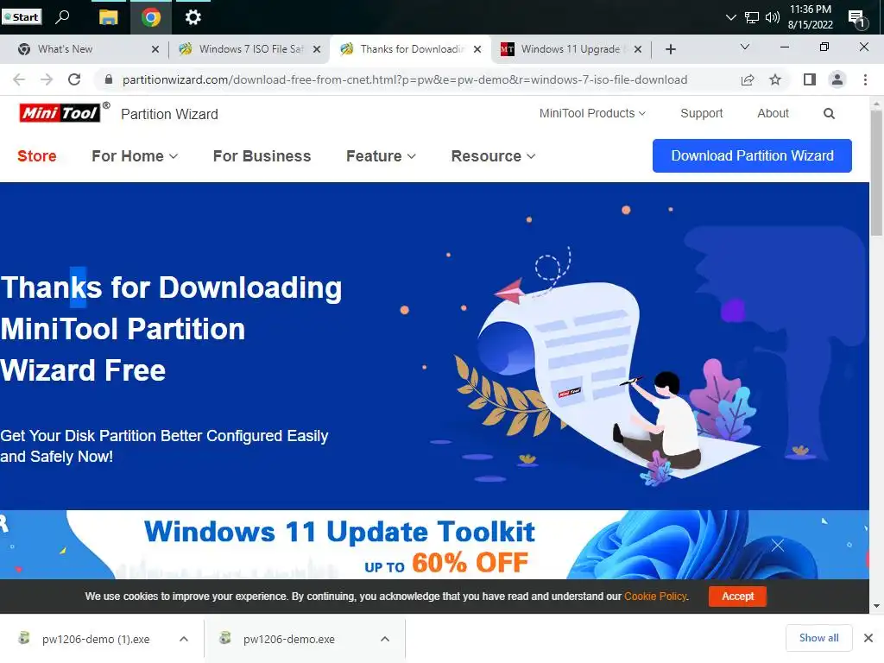Go forward in browser history
The image size is (884, 663).
(x=47, y=79)
